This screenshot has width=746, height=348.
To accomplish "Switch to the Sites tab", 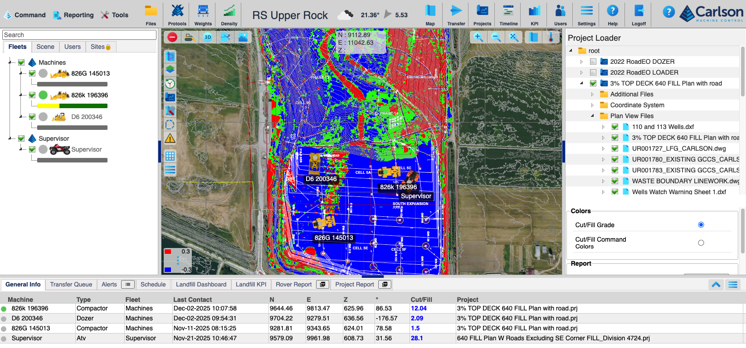I will coord(101,47).
